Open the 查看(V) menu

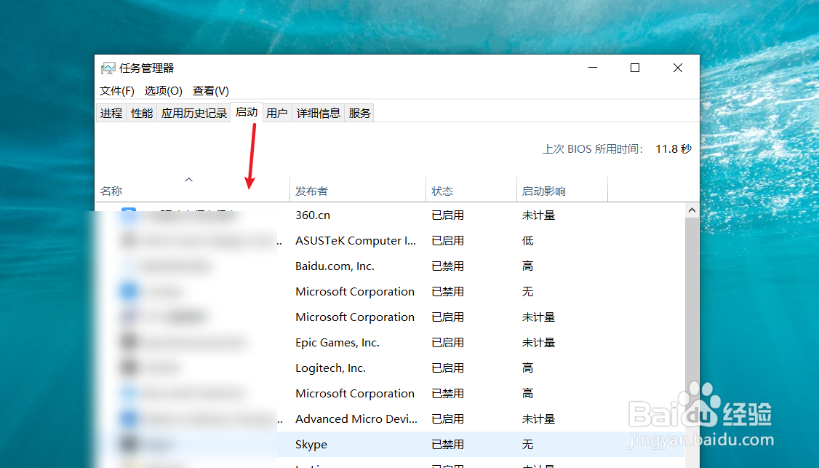[210, 91]
